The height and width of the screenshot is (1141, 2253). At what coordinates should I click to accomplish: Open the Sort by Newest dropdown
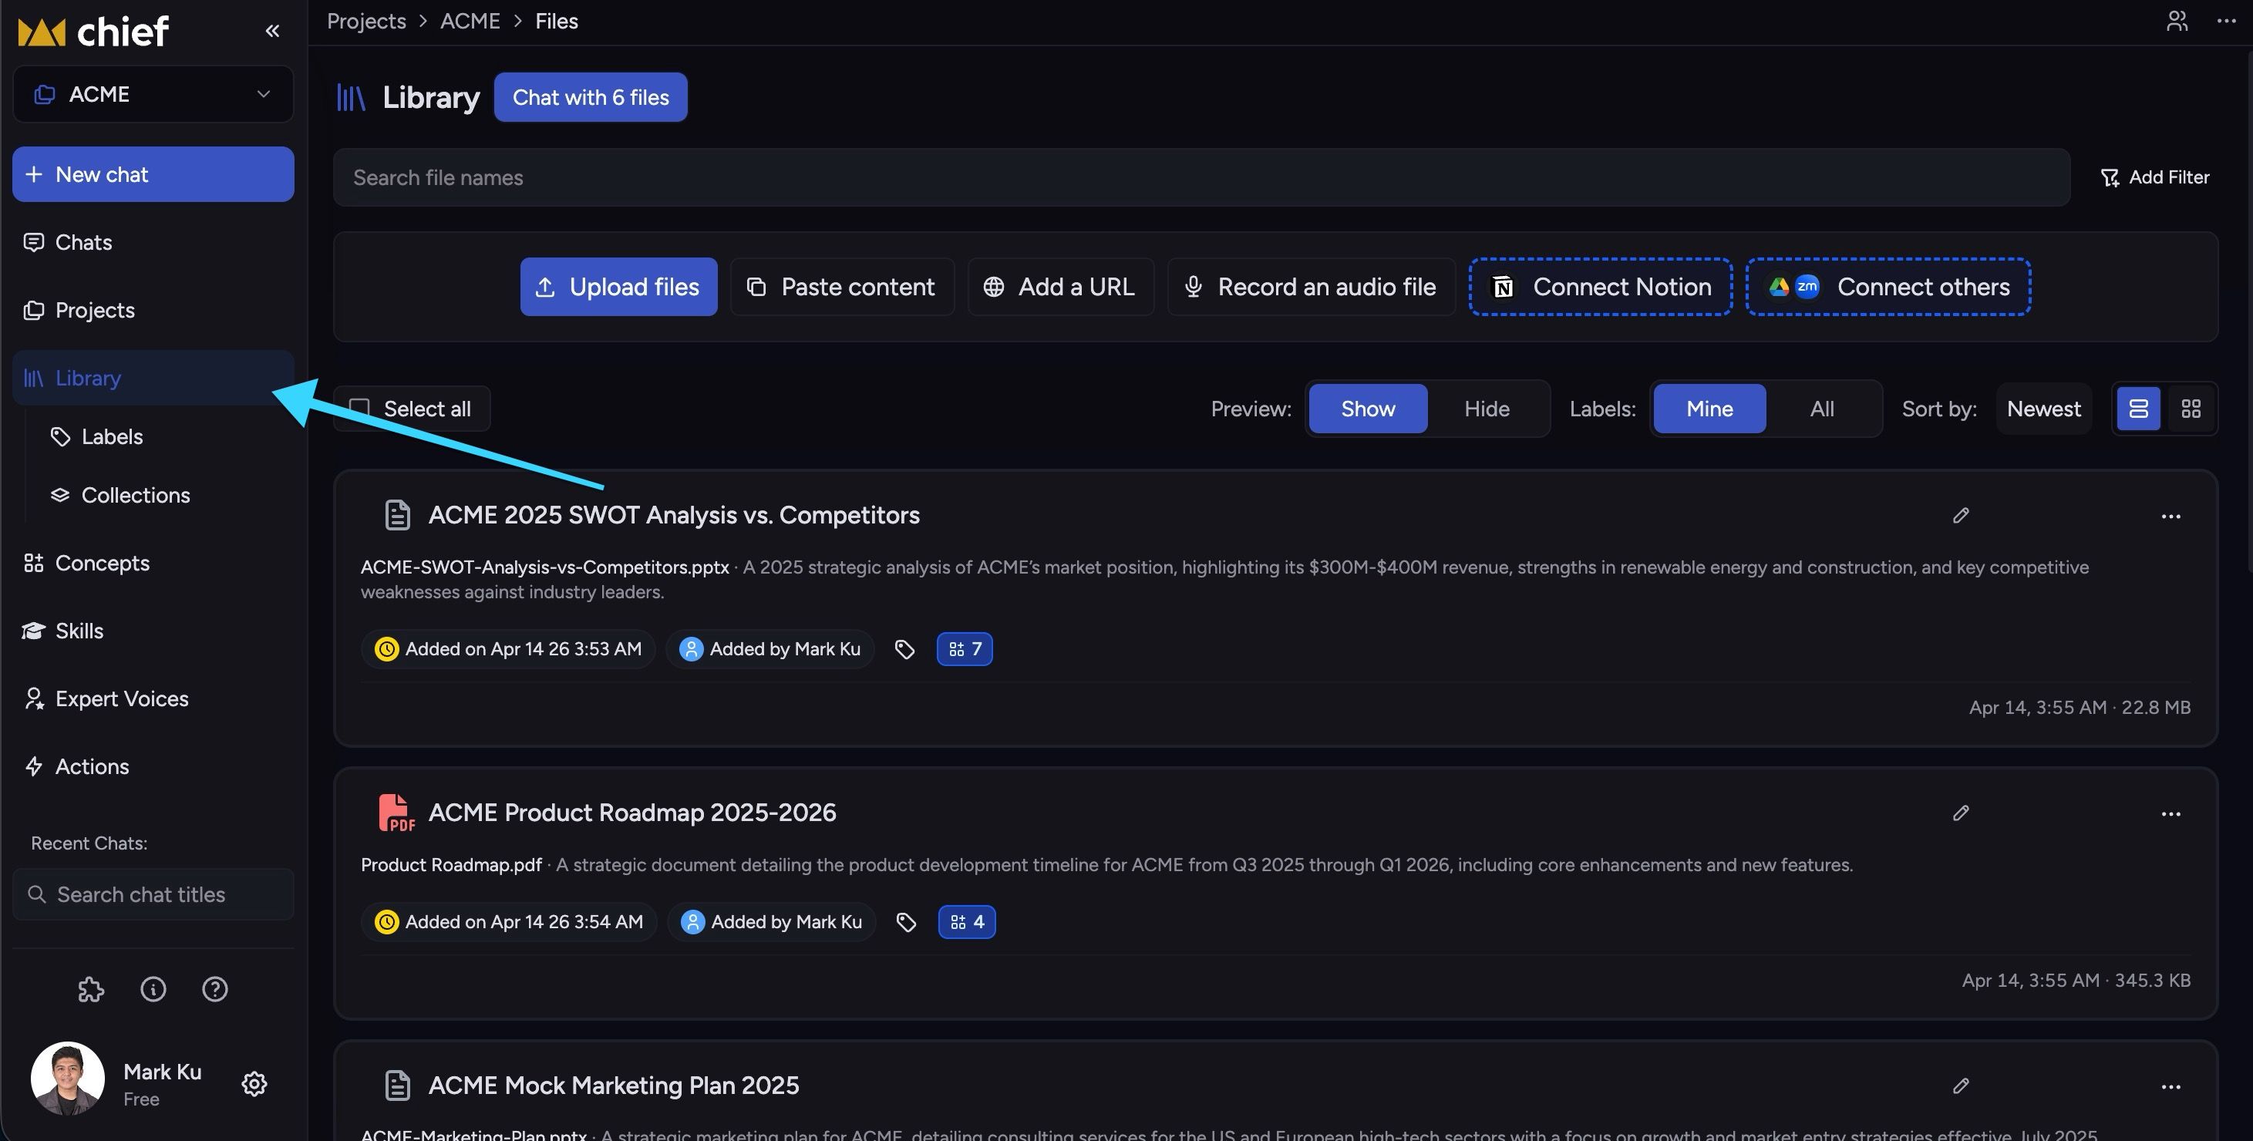coord(2043,409)
